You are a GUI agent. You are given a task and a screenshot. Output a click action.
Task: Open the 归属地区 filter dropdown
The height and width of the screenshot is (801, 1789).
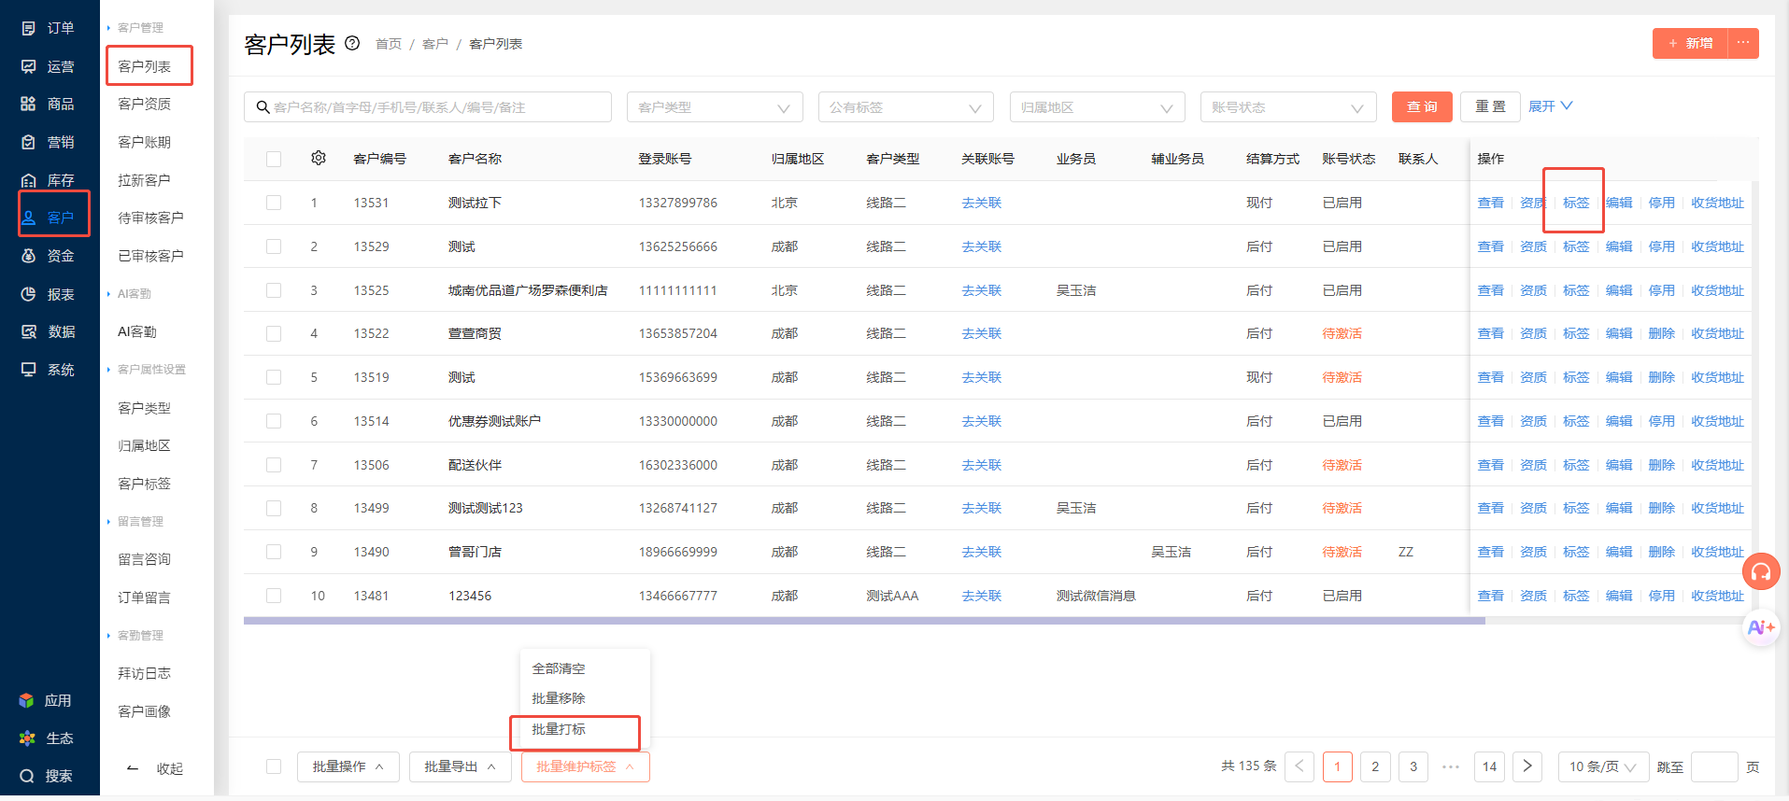coord(1097,107)
